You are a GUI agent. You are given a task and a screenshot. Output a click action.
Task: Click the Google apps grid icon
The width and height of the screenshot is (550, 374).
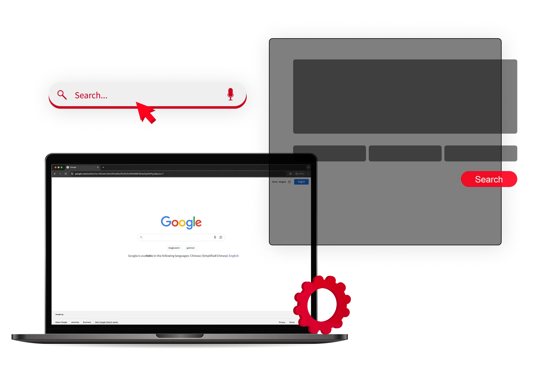click(x=291, y=182)
